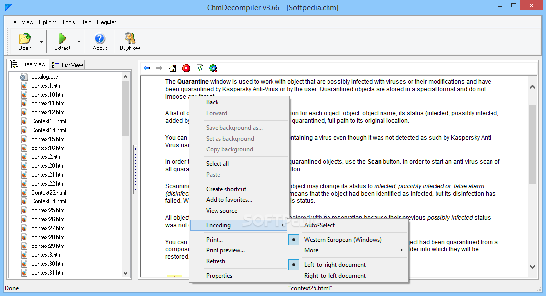This screenshot has width=546, height=296.
Task: Open the File menu
Action: 12,22
